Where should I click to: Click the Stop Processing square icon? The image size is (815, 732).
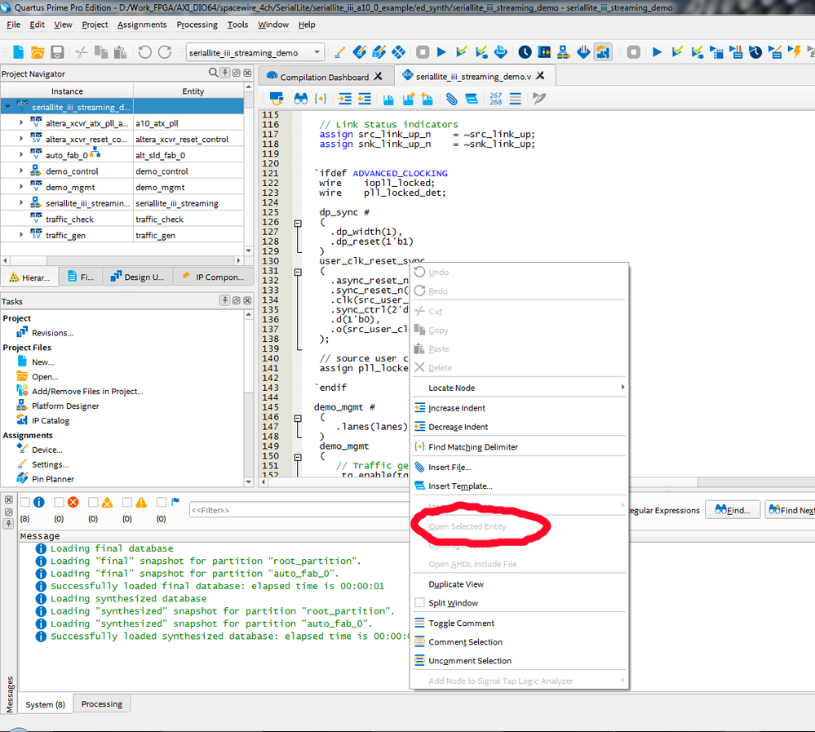pos(423,52)
